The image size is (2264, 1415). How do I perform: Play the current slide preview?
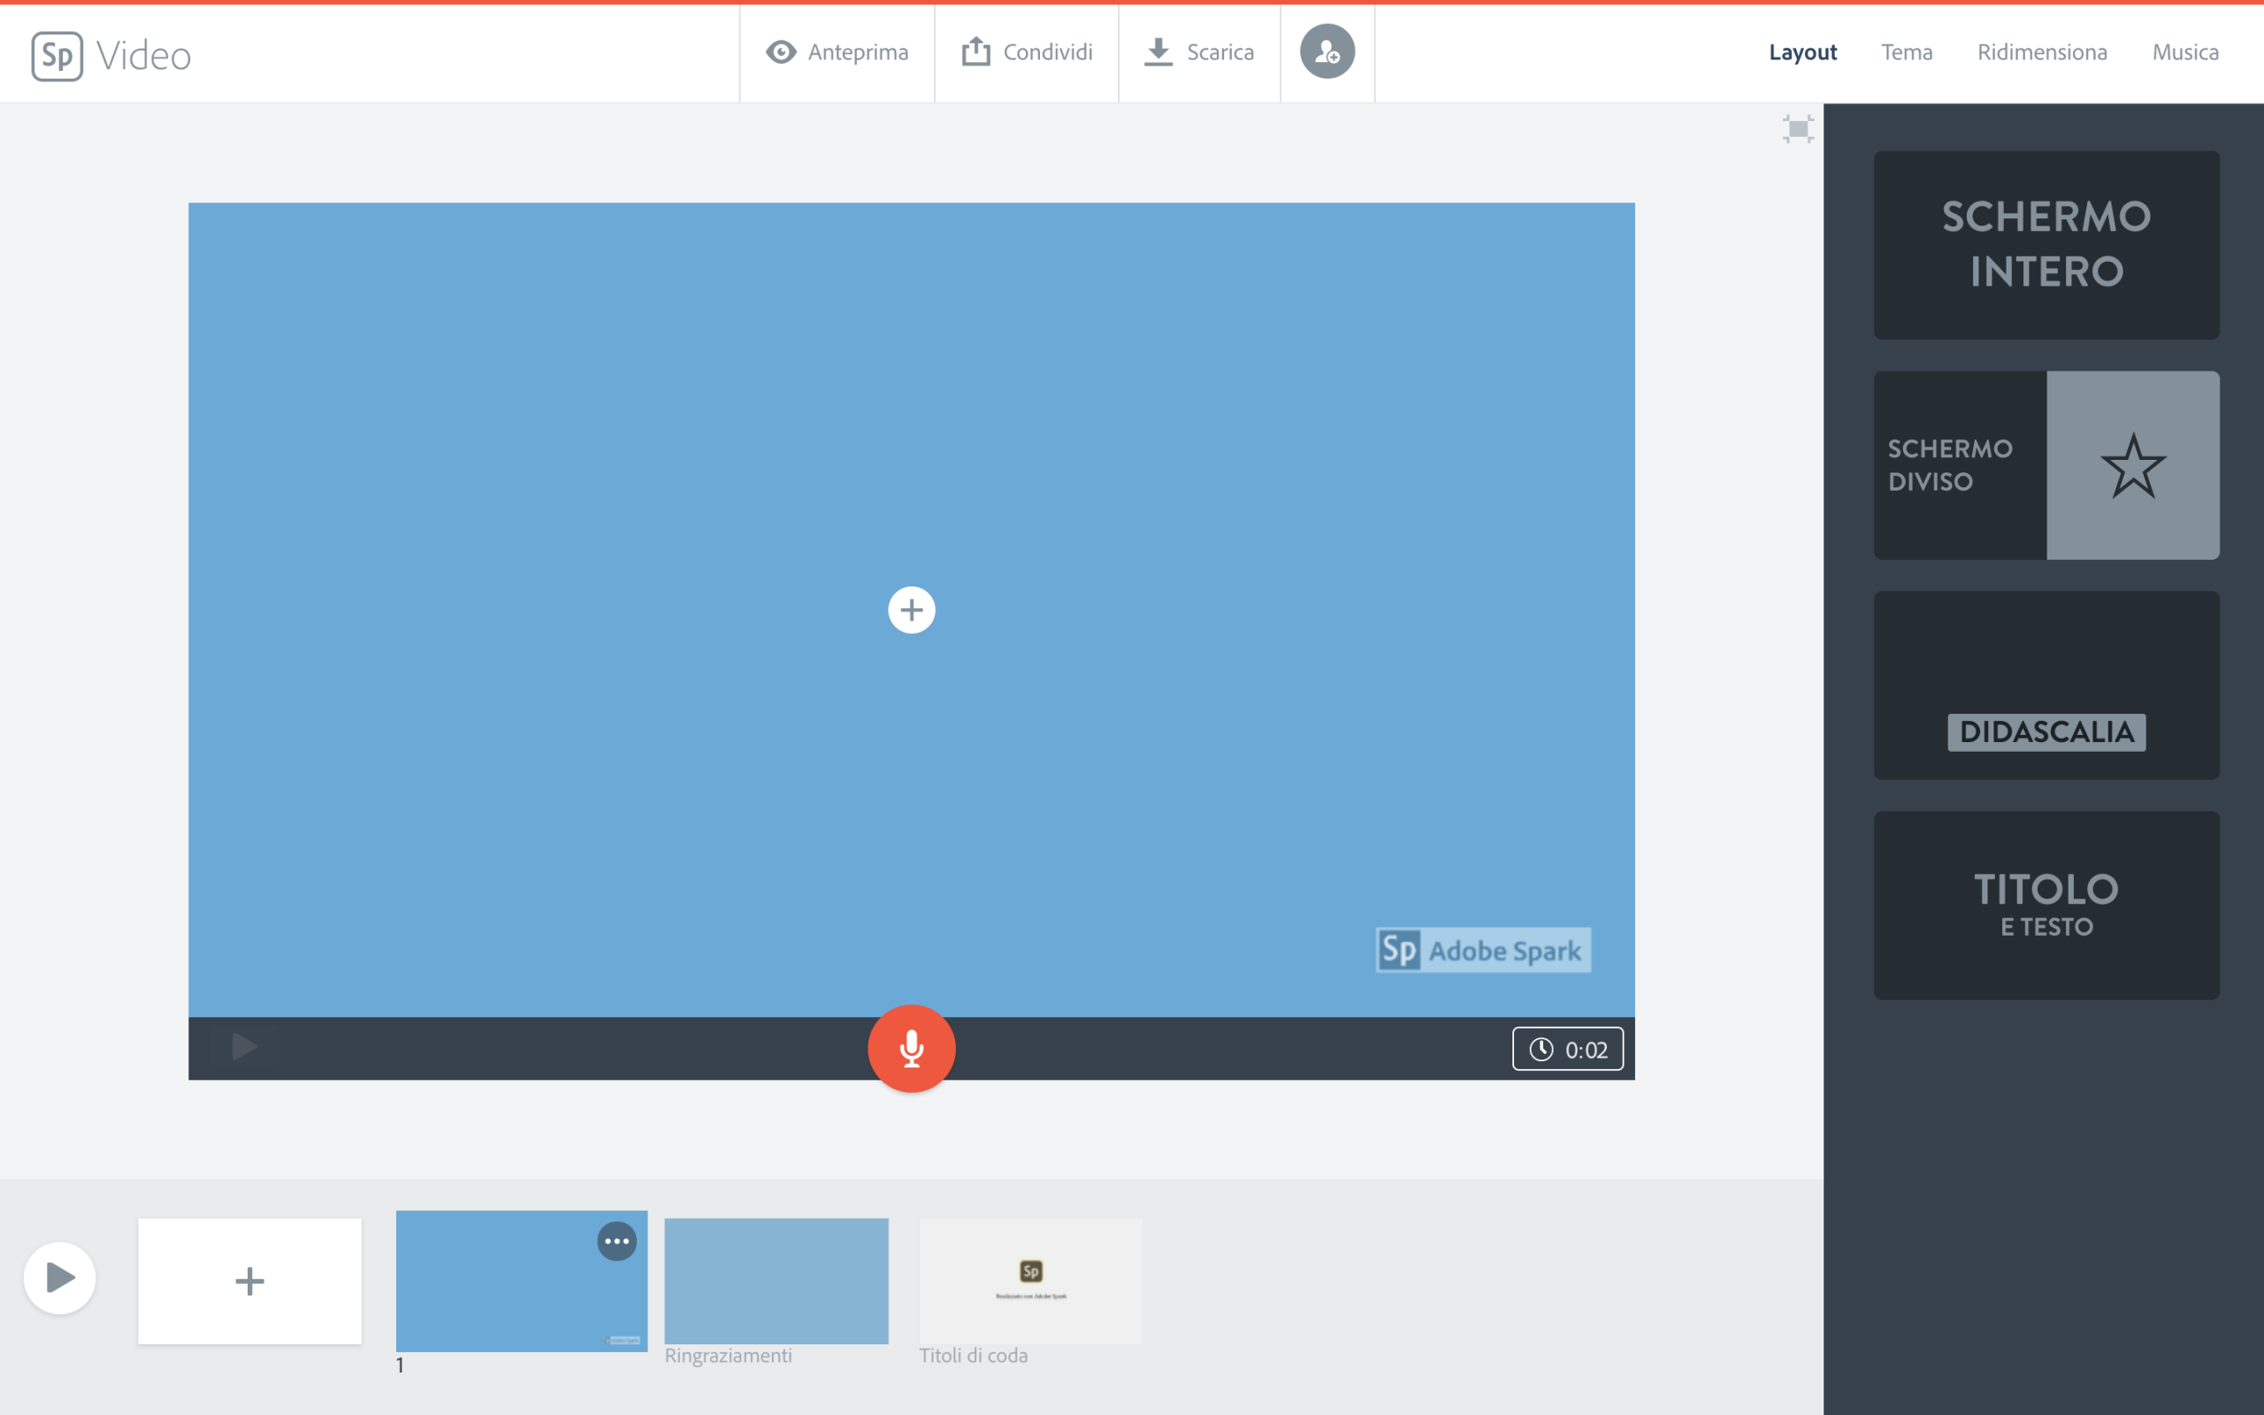[x=245, y=1046]
